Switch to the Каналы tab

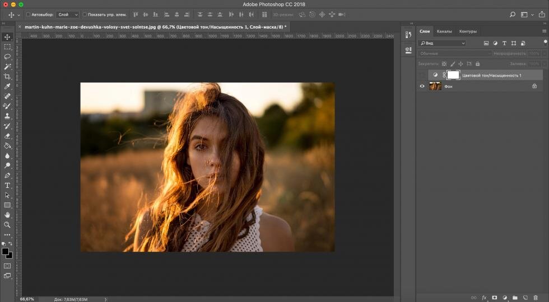point(444,31)
